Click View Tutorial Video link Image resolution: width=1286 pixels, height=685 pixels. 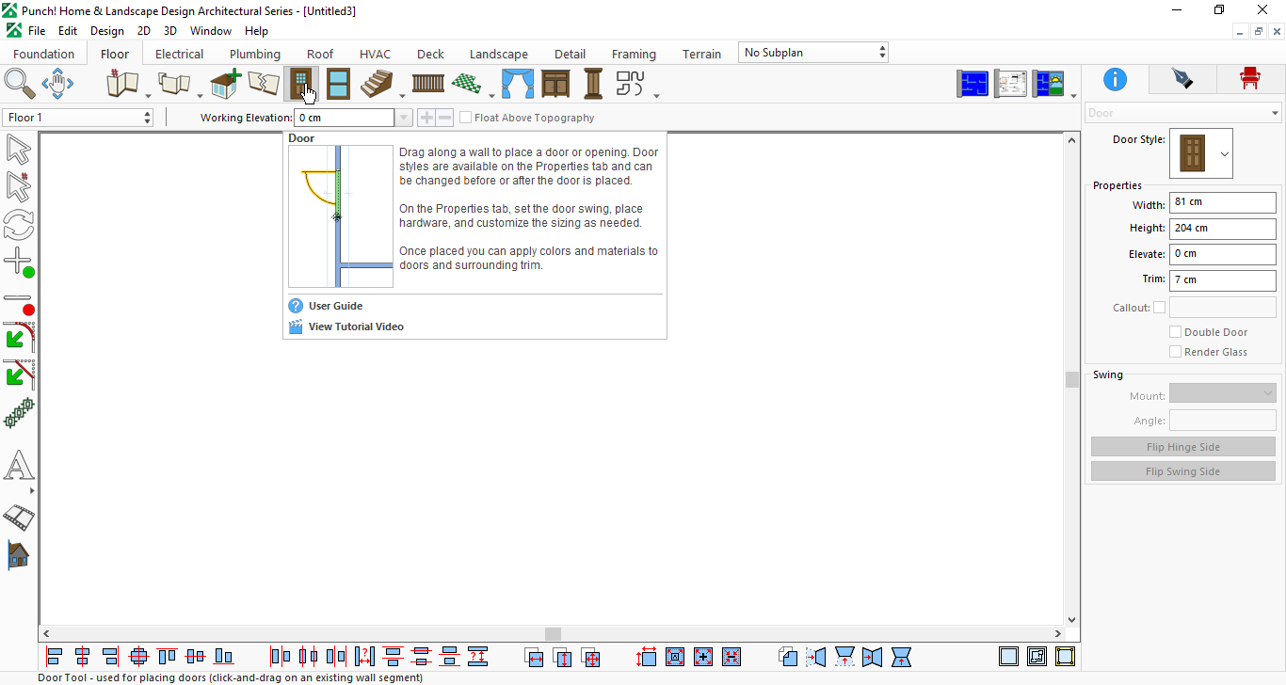(356, 327)
